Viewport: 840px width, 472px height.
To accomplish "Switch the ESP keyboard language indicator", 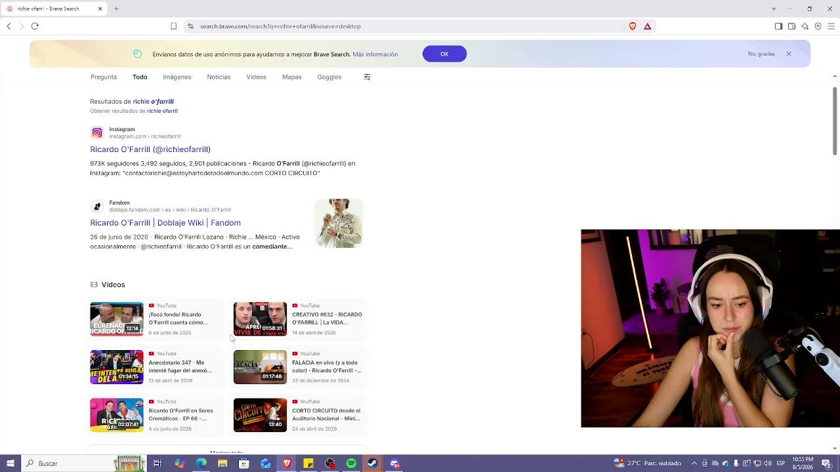I will click(x=780, y=463).
